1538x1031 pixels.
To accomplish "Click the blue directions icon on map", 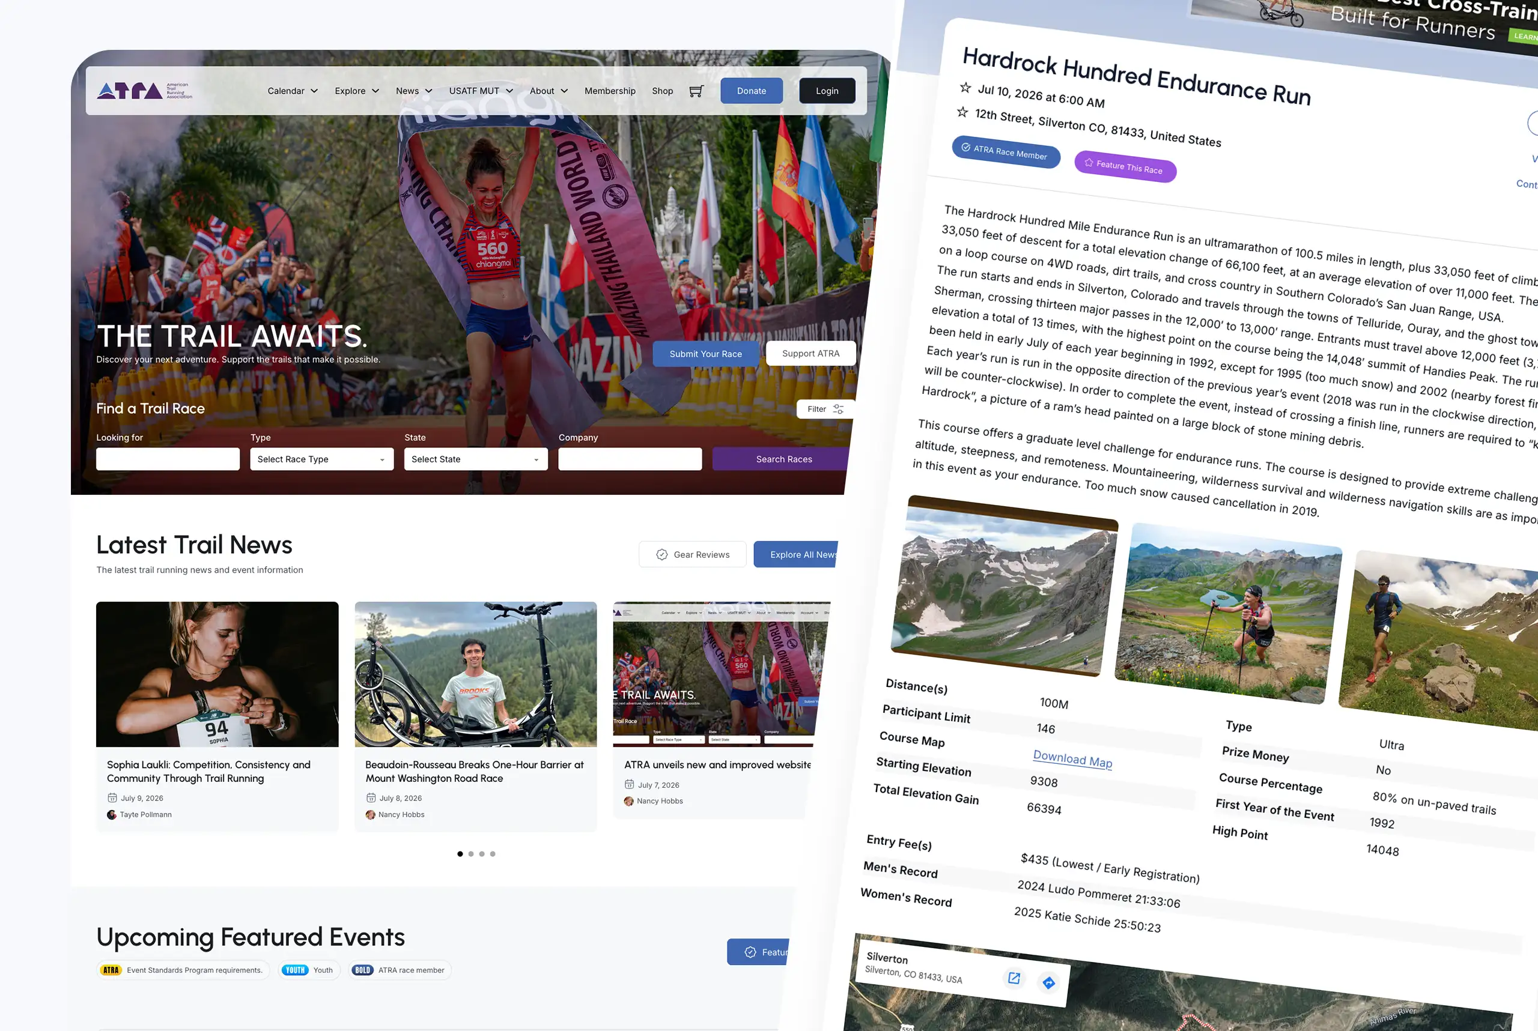I will [1048, 982].
